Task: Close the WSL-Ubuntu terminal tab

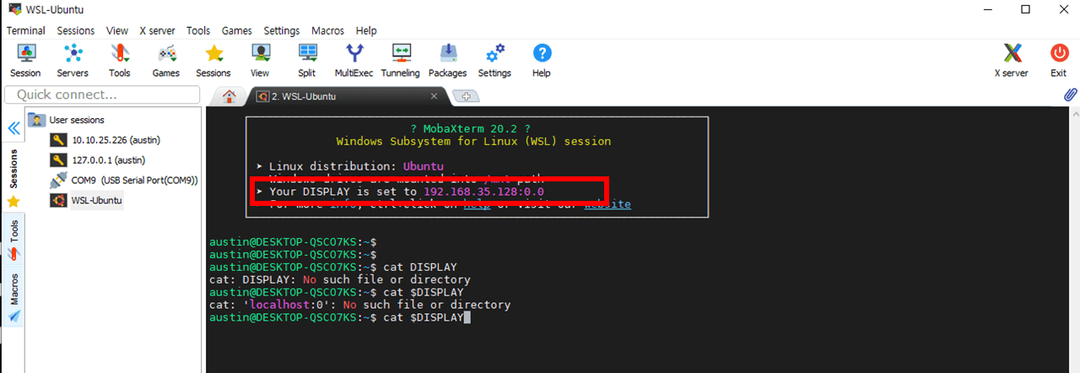Action: 434,96
